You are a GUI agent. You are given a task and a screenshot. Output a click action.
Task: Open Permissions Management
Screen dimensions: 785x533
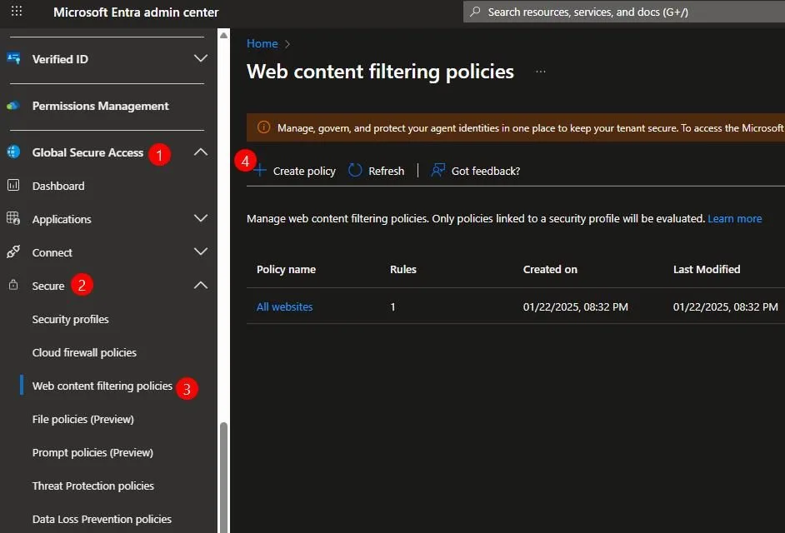[x=100, y=106]
